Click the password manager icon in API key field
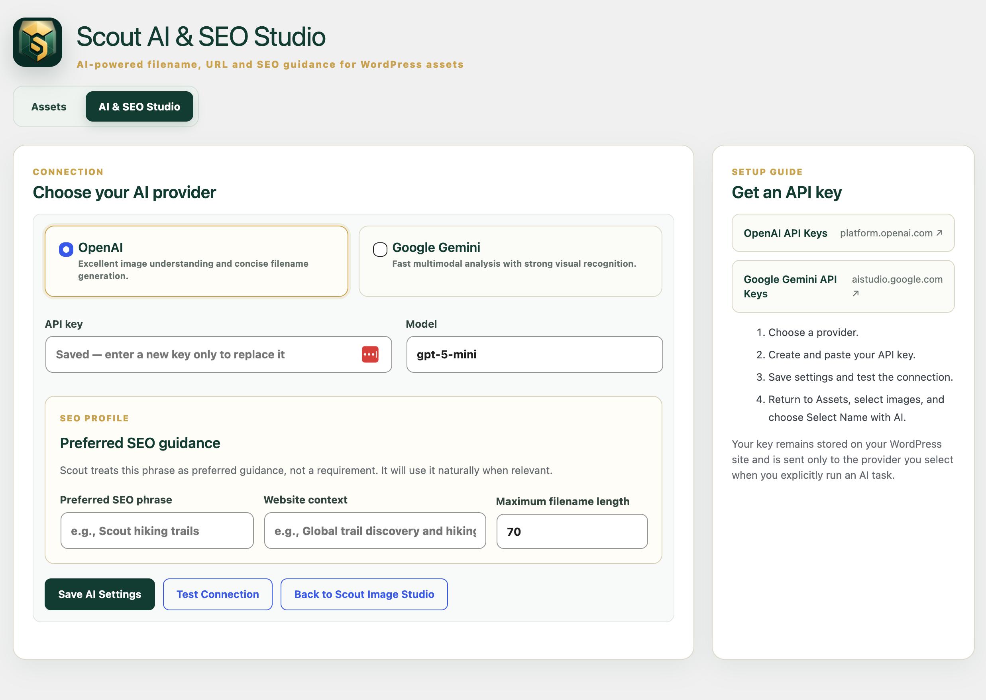The width and height of the screenshot is (986, 700). coord(370,354)
